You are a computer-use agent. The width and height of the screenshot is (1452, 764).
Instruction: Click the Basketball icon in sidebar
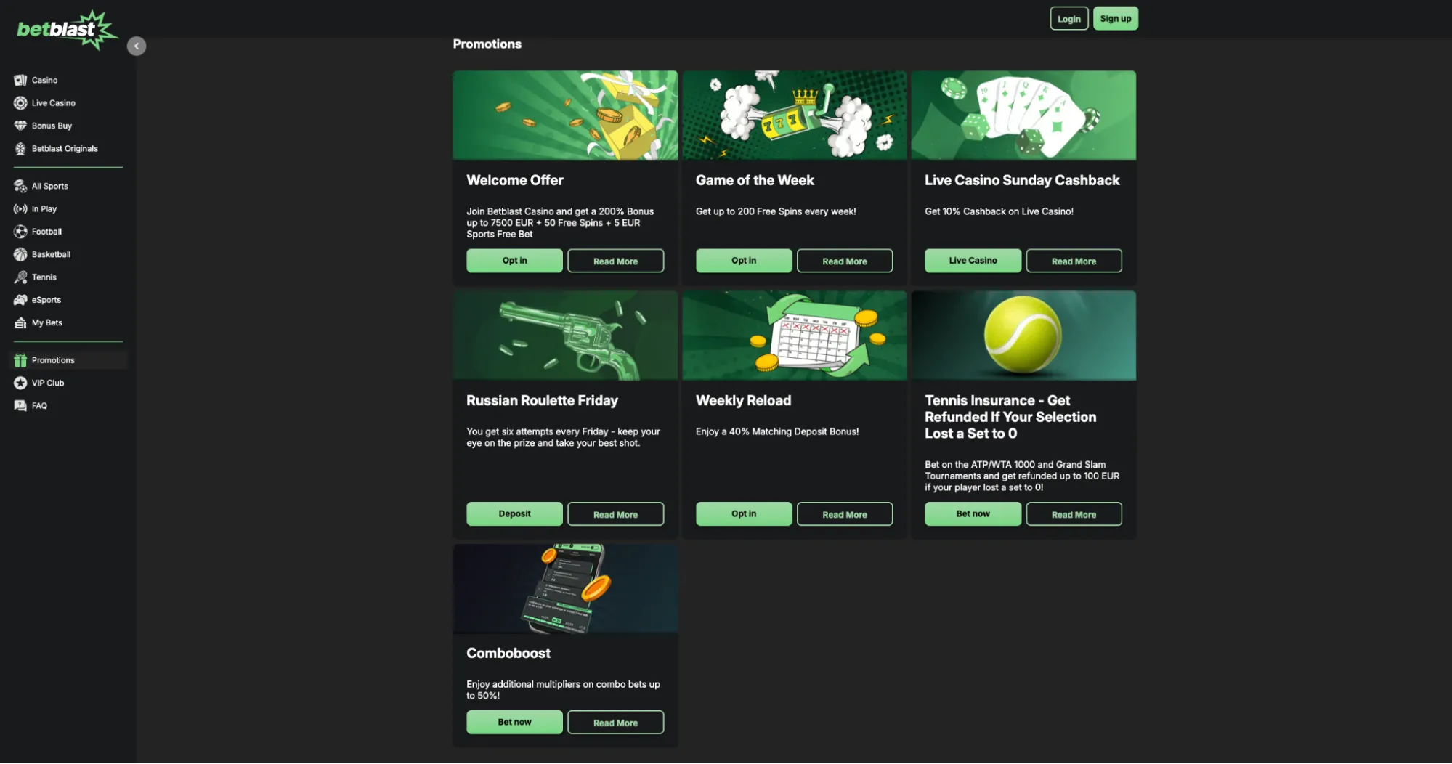[20, 254]
